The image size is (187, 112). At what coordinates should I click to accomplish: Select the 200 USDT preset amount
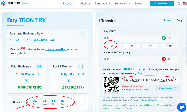click(150, 46)
